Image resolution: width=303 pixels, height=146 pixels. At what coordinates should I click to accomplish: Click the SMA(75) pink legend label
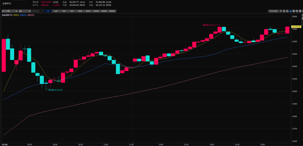(x=31, y=15)
